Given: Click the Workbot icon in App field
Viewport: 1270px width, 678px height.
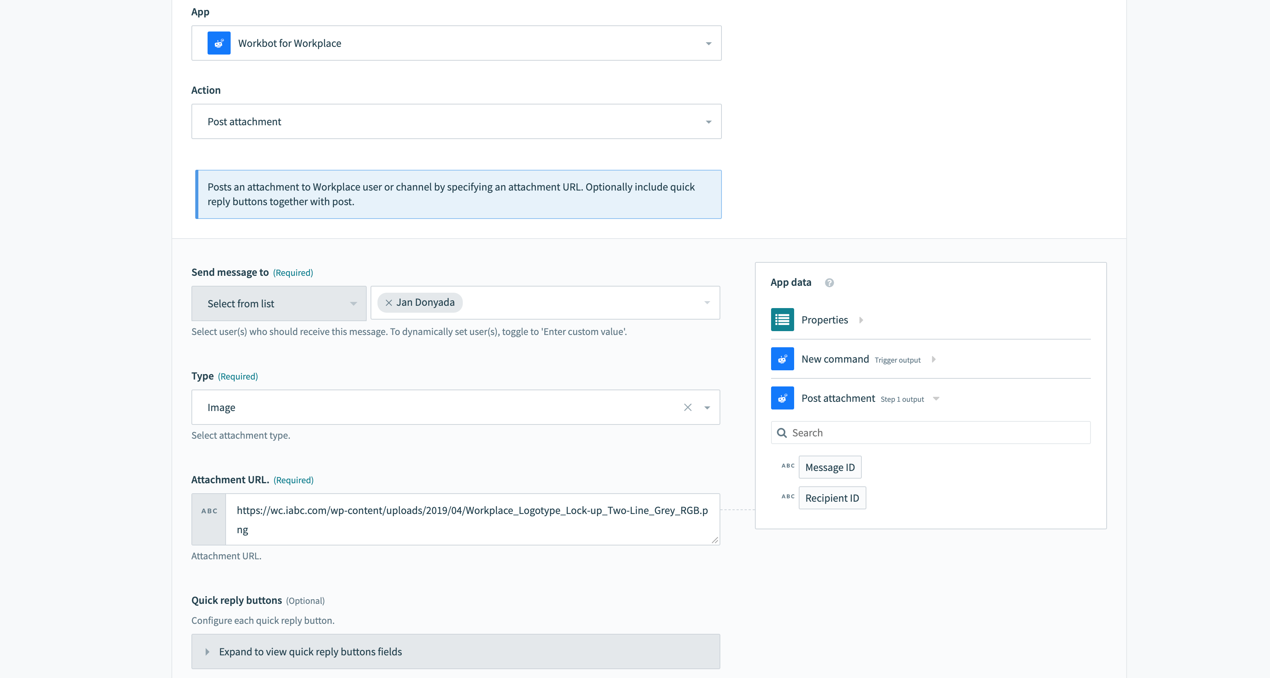Looking at the screenshot, I should tap(219, 43).
